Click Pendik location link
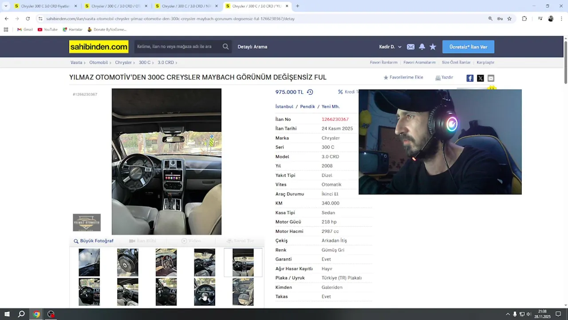The image size is (568, 320). point(308,107)
